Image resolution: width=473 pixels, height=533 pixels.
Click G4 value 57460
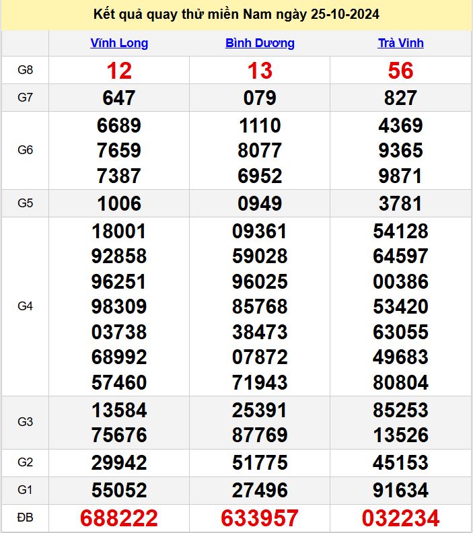click(x=119, y=382)
